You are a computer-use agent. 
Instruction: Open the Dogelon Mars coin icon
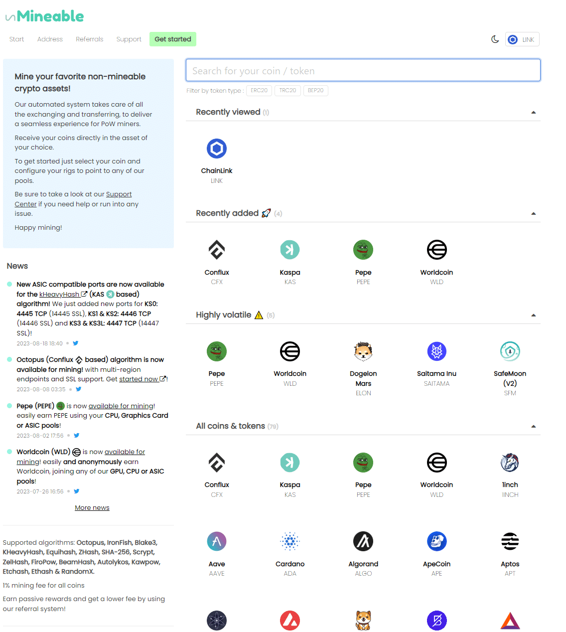point(363,351)
